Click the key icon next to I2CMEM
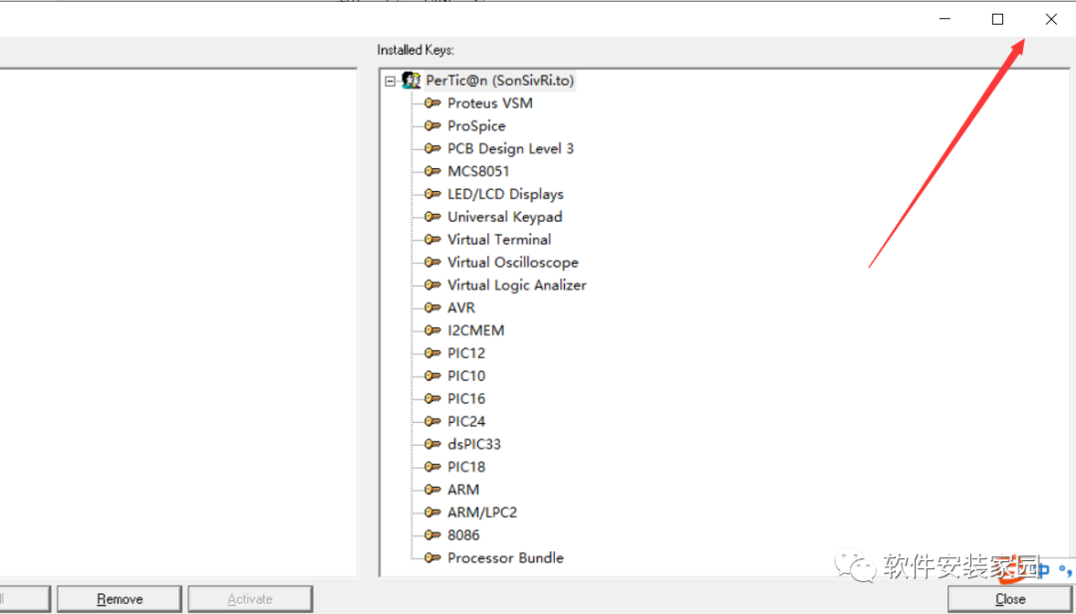Screen dimensions: 1076x614 (432, 329)
